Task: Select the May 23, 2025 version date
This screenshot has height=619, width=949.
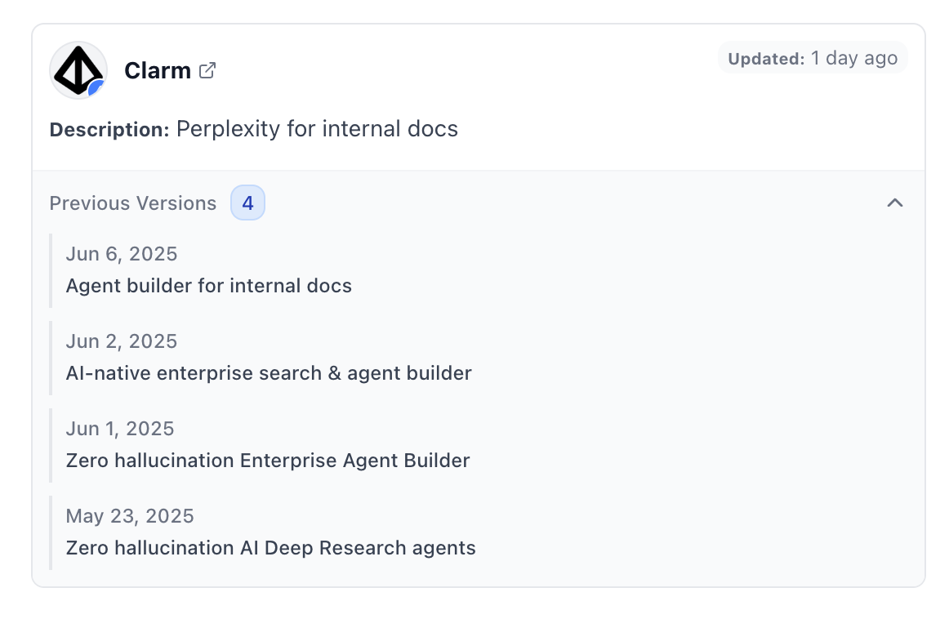Action: click(x=130, y=516)
